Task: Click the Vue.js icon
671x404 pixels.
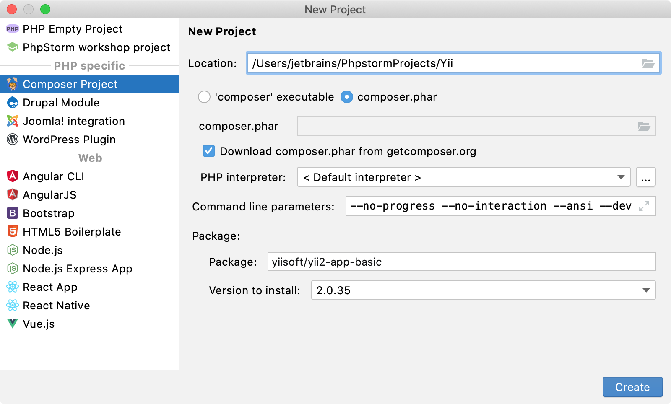Action: (x=13, y=324)
